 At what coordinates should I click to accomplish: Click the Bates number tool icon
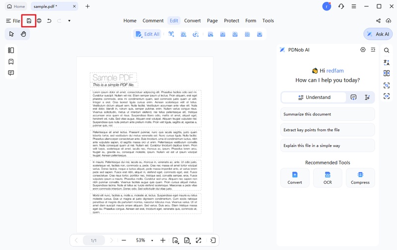click(260, 34)
